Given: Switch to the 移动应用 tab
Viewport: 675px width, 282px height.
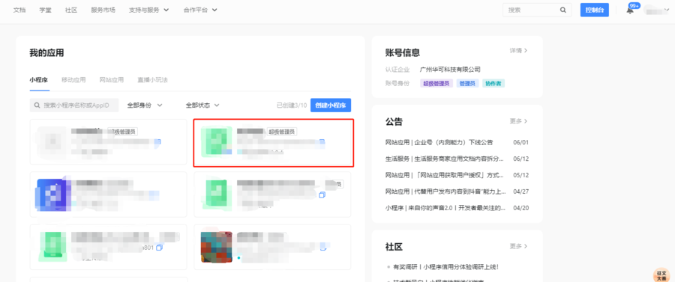Looking at the screenshot, I should pos(73,80).
